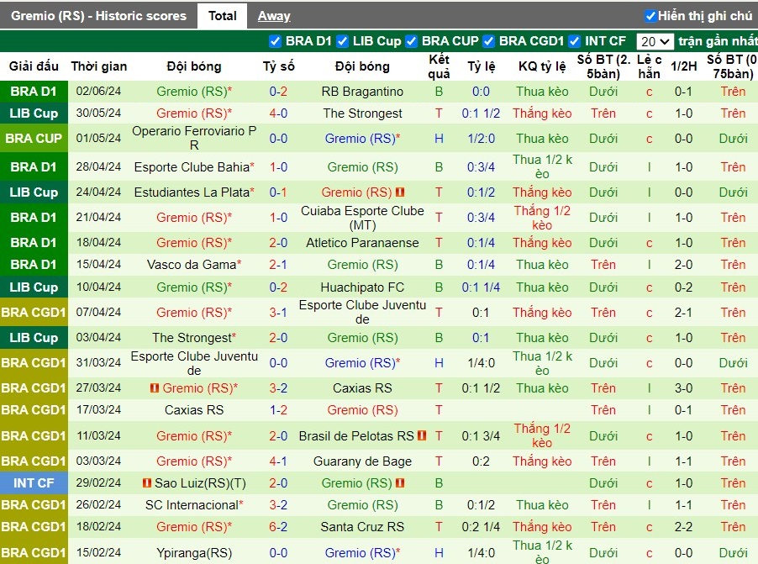Screen dimensions: 758x564
Task: Open Estudiantes La Plata team link
Action: (x=192, y=192)
